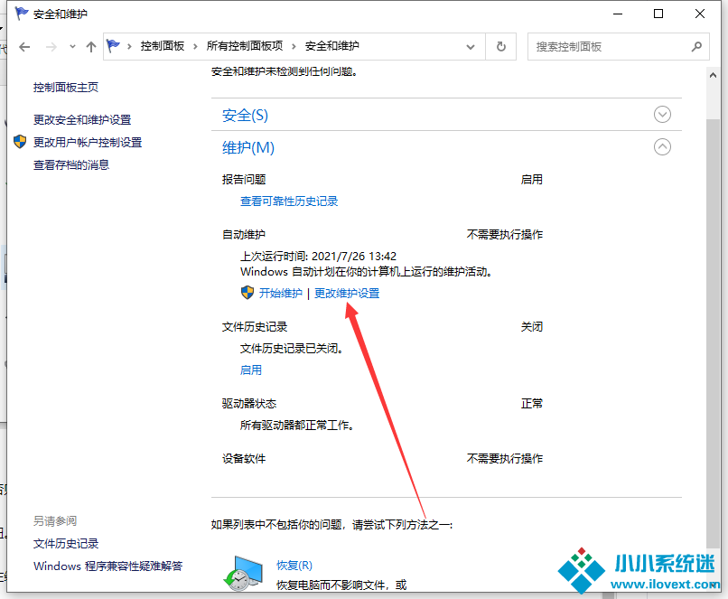Go forward with the right arrow

point(51,46)
